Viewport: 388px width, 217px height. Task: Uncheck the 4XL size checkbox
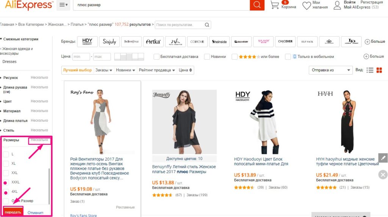pos(6,192)
